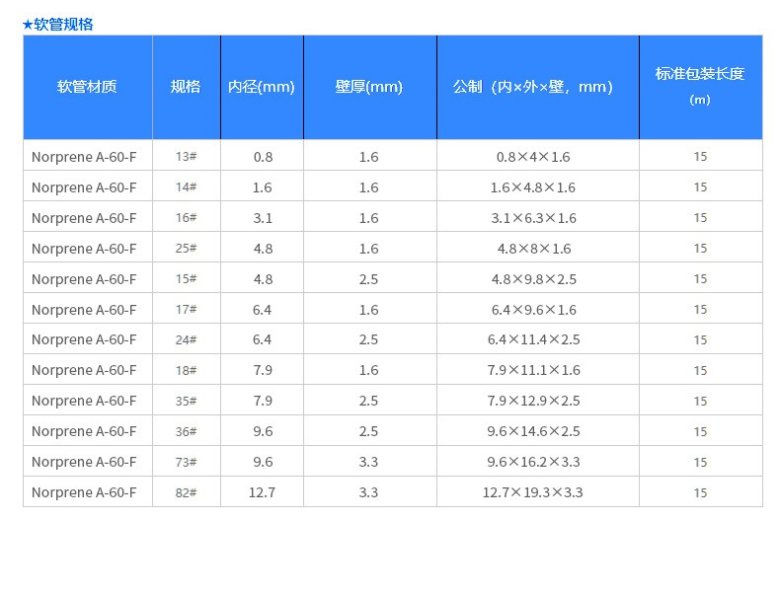Image resolution: width=780 pixels, height=594 pixels.
Task: Select the 1.6×4.8×1.6 dimension cell
Action: pos(533,187)
